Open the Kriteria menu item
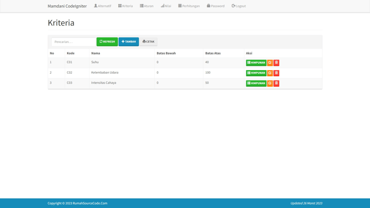 [x=125, y=6]
